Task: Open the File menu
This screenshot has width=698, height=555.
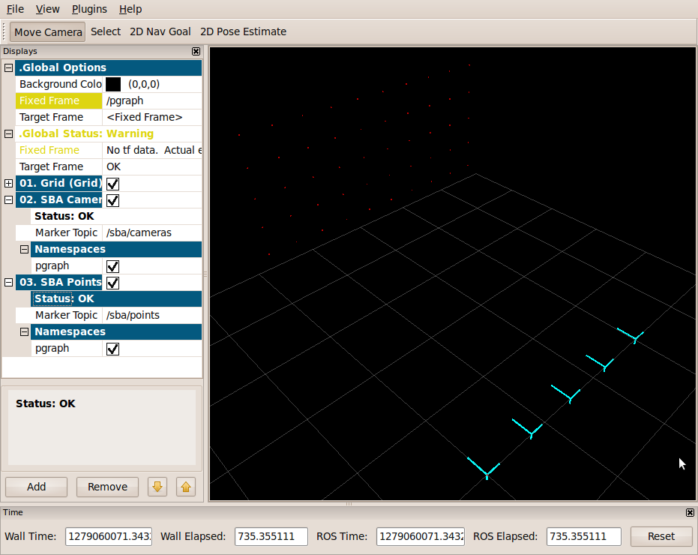Action: coord(15,9)
